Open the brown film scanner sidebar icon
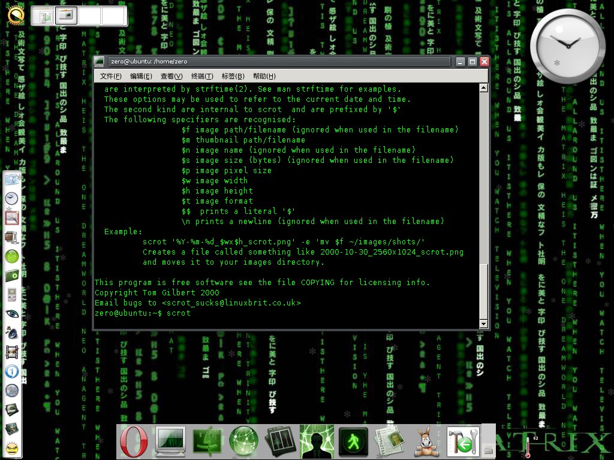Viewport: 614px width, 460px height. tap(12, 237)
